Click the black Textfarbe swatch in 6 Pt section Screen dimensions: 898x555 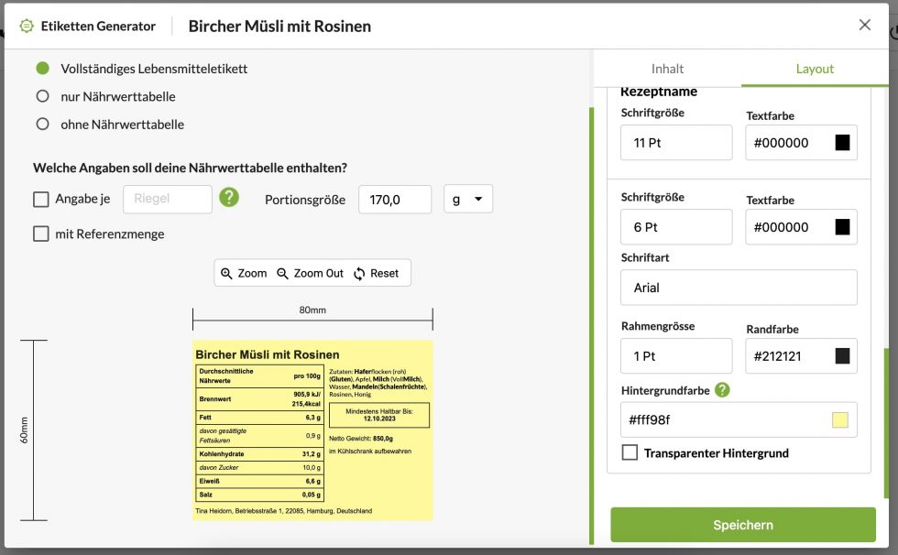[842, 226]
